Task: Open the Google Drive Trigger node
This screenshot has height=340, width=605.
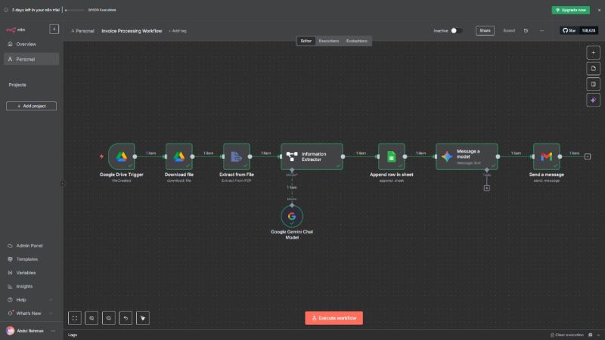Action: (x=122, y=156)
